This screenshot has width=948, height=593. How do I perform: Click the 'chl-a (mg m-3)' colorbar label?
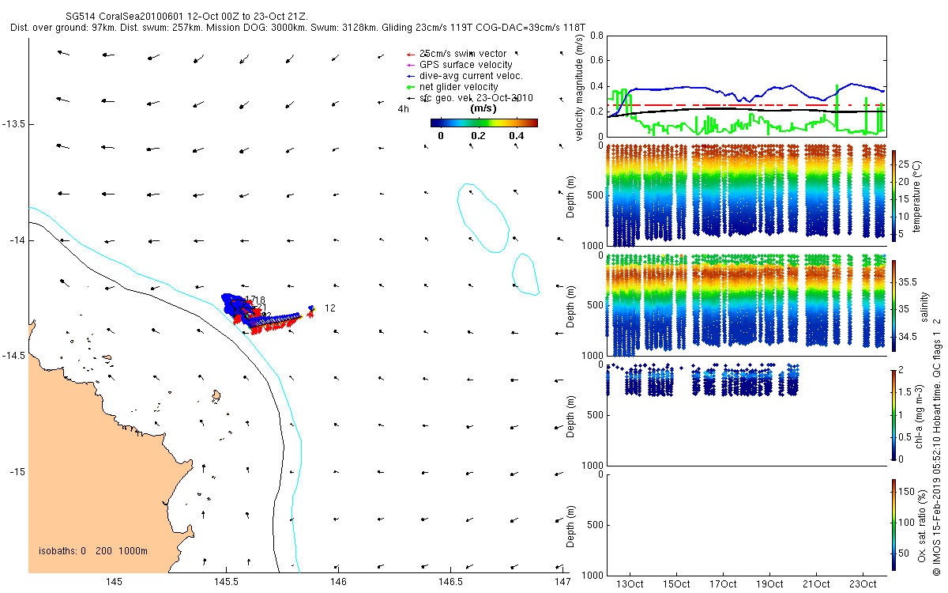[x=920, y=415]
